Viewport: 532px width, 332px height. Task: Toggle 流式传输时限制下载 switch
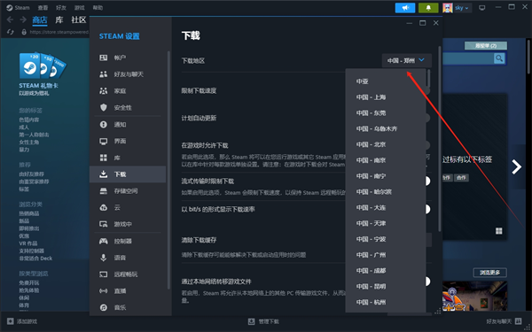coord(426,181)
